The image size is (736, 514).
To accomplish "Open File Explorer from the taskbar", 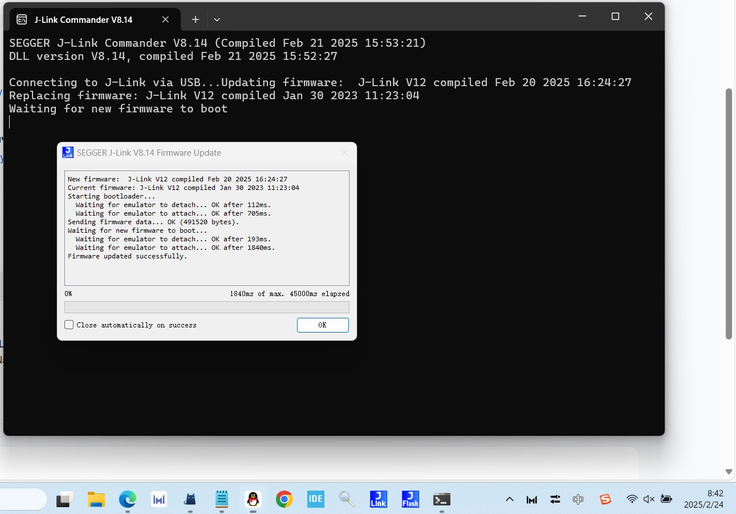I will click(96, 500).
